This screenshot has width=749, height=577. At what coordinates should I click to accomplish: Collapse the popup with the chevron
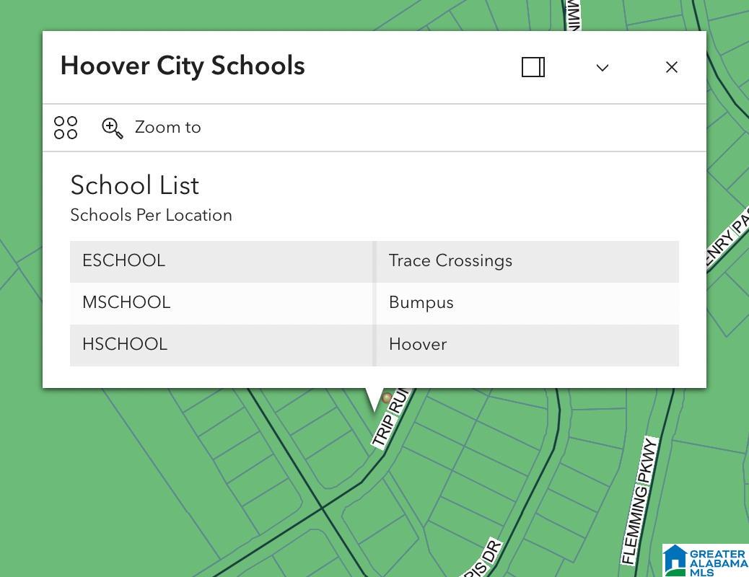tap(602, 67)
